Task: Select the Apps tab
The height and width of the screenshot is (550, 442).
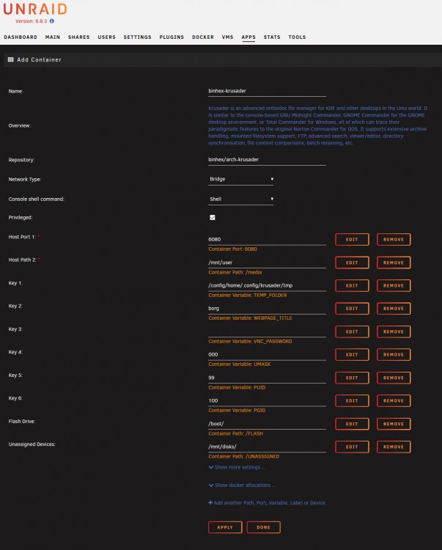Action: 248,37
